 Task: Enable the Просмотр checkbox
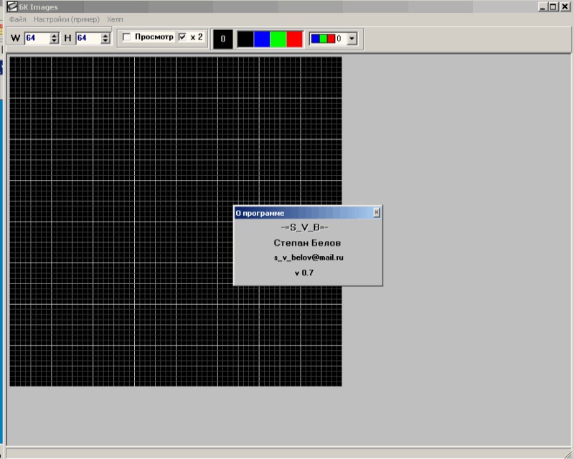127,37
